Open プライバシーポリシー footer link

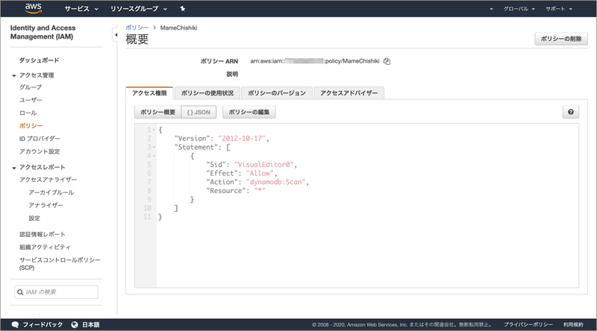click(528, 324)
